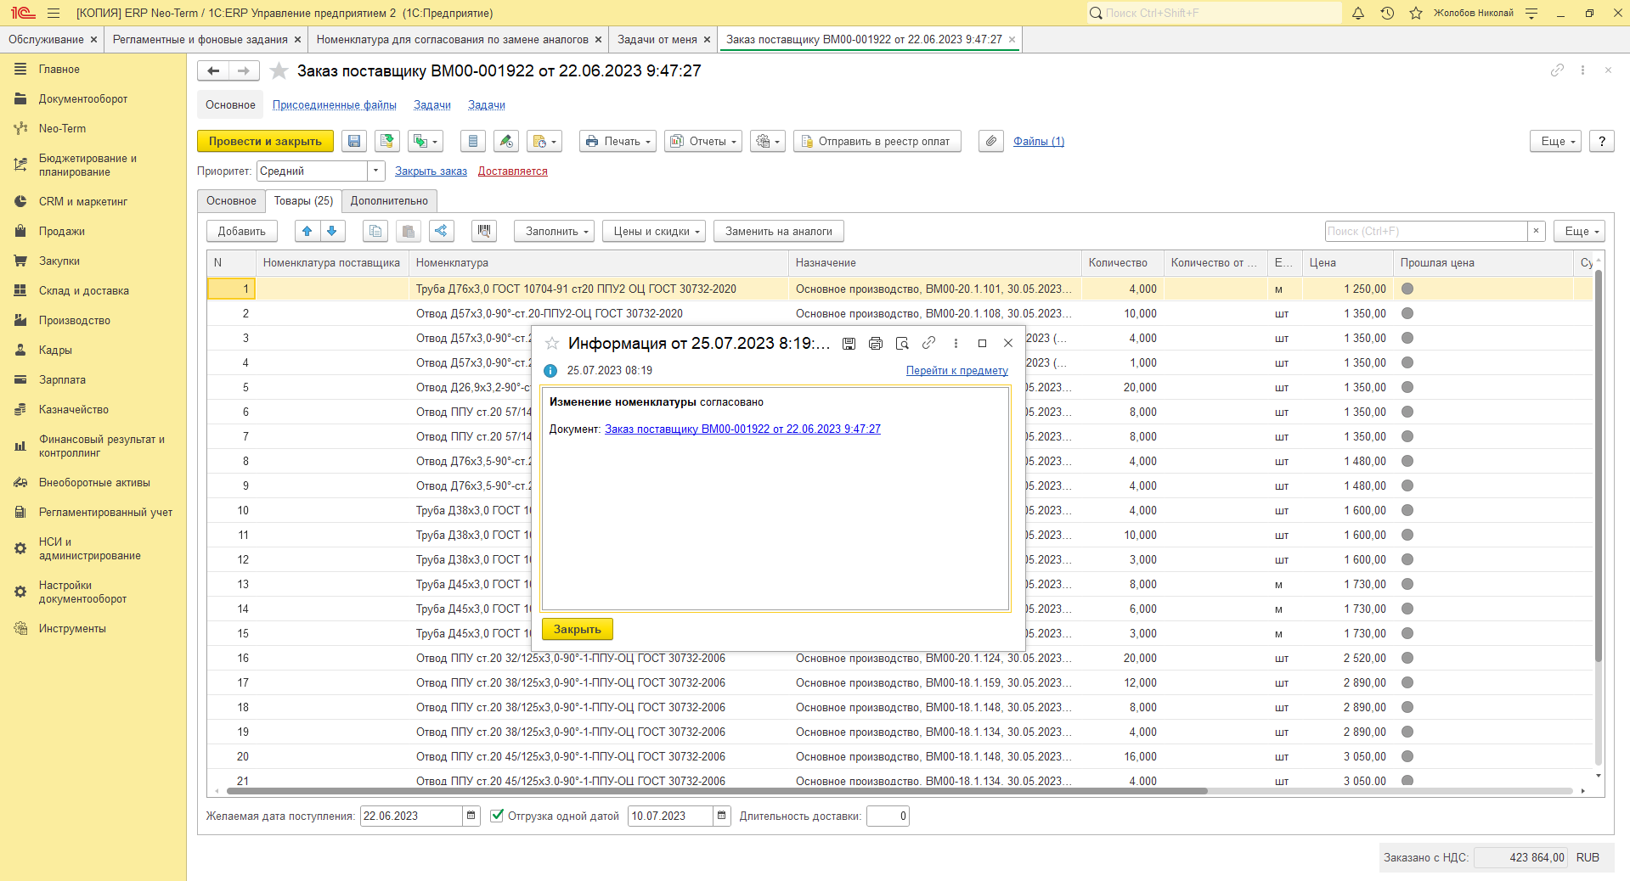Image resolution: width=1630 pixels, height=881 pixels.
Task: Click the copy rows icon in table toolbar
Action: click(x=375, y=231)
